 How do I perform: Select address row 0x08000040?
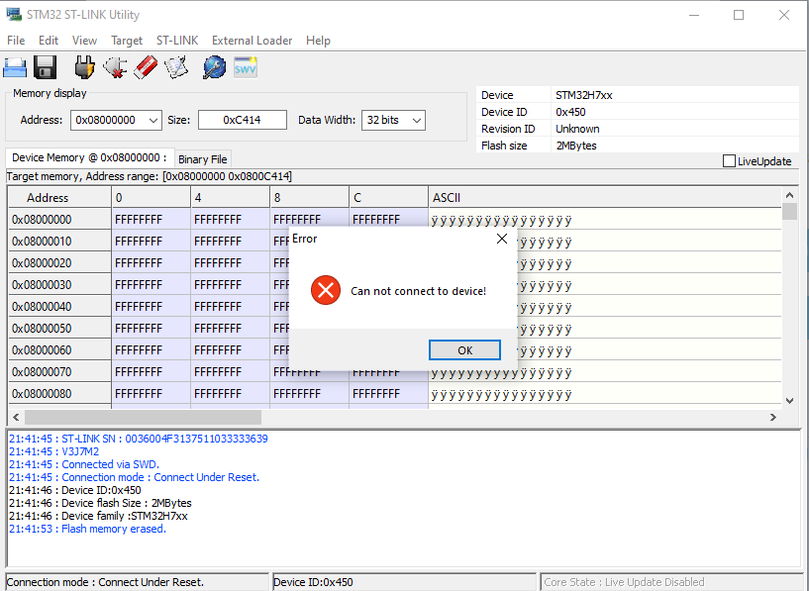click(x=59, y=306)
